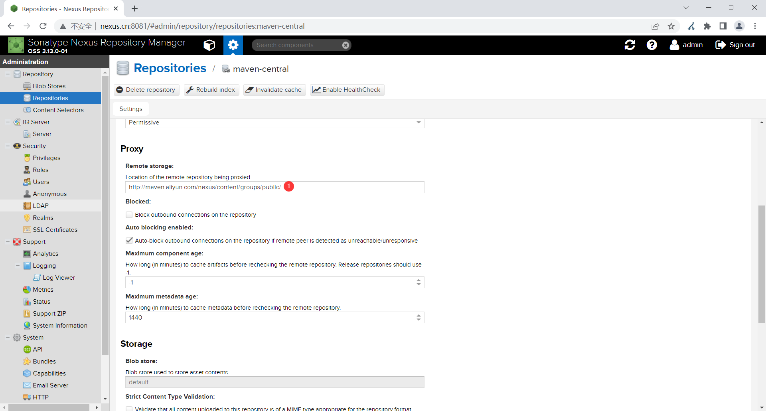
Task: Open Capabilities under System
Action: click(x=49, y=373)
